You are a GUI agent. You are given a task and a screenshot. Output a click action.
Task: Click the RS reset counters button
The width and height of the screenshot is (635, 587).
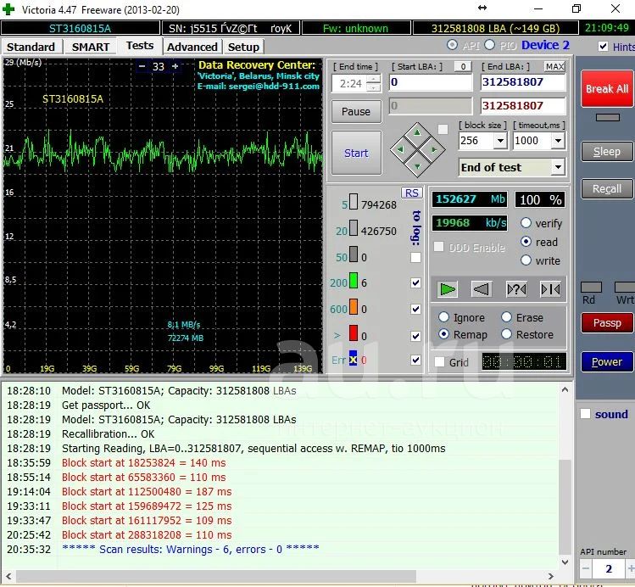(412, 193)
